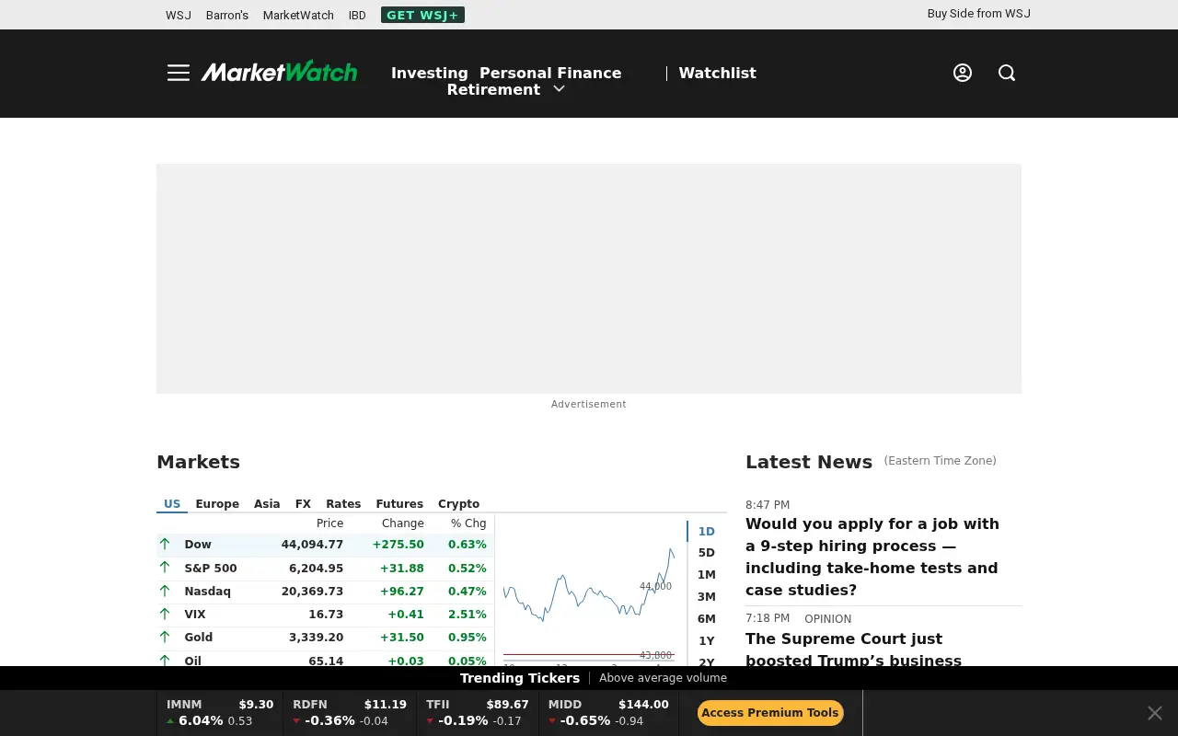This screenshot has width=1178, height=736.
Task: Open Personal Finance navigation link
Action: (x=550, y=73)
